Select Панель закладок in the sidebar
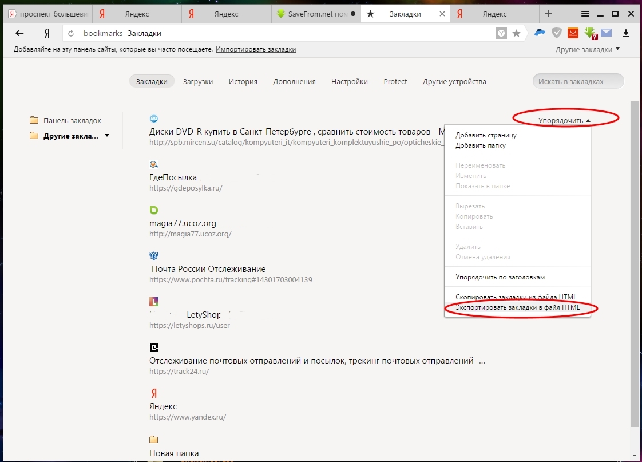 coord(72,120)
